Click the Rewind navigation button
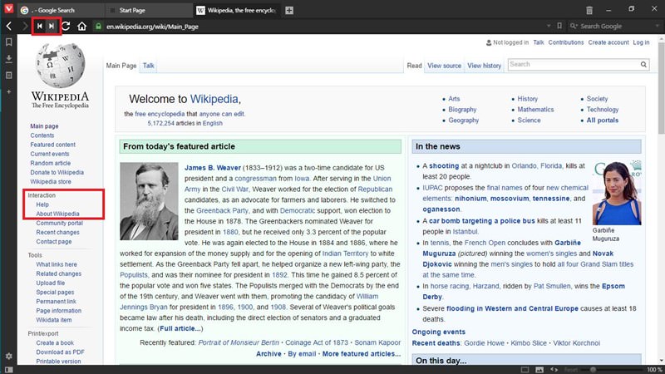 coord(39,27)
